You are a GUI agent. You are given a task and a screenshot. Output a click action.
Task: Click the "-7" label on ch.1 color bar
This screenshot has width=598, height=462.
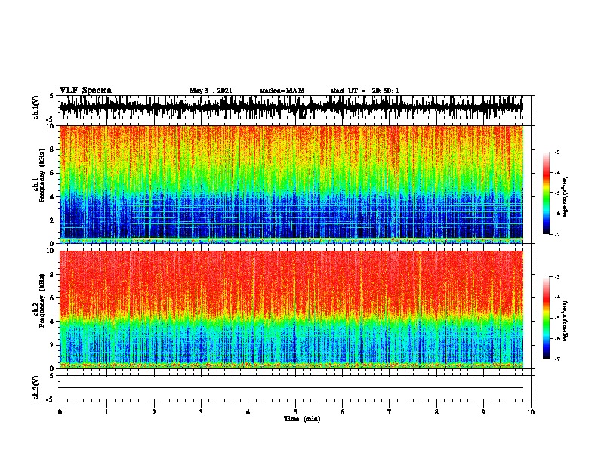(x=556, y=234)
